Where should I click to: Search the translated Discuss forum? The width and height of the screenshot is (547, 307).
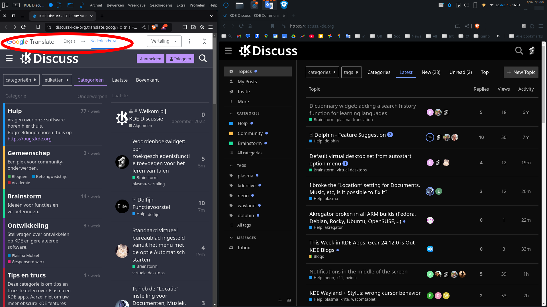click(203, 59)
